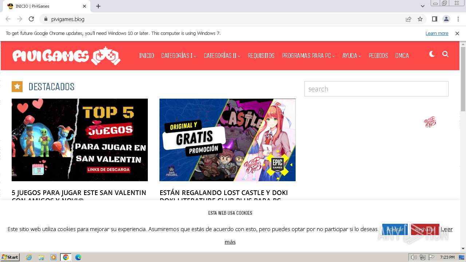466x262 pixels.
Task: Open Lost Castle Gratis promo thumbnail
Action: [x=228, y=140]
